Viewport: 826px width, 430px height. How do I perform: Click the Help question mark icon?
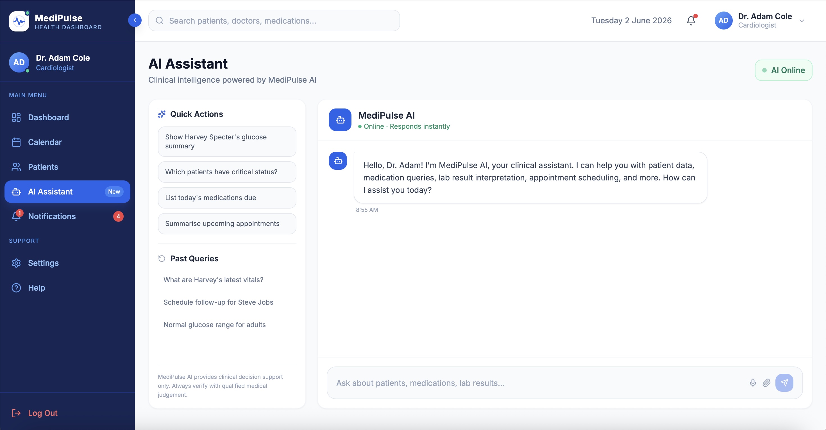pos(16,288)
